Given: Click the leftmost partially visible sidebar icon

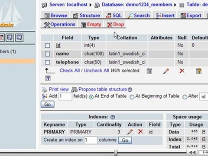Looking at the screenshot, I should pyautogui.click(x=2, y=38).
